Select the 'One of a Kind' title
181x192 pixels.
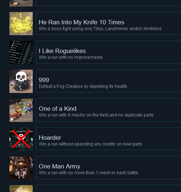(x=58, y=109)
